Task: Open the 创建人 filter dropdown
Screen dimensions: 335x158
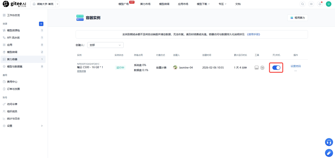Action: coord(105,45)
